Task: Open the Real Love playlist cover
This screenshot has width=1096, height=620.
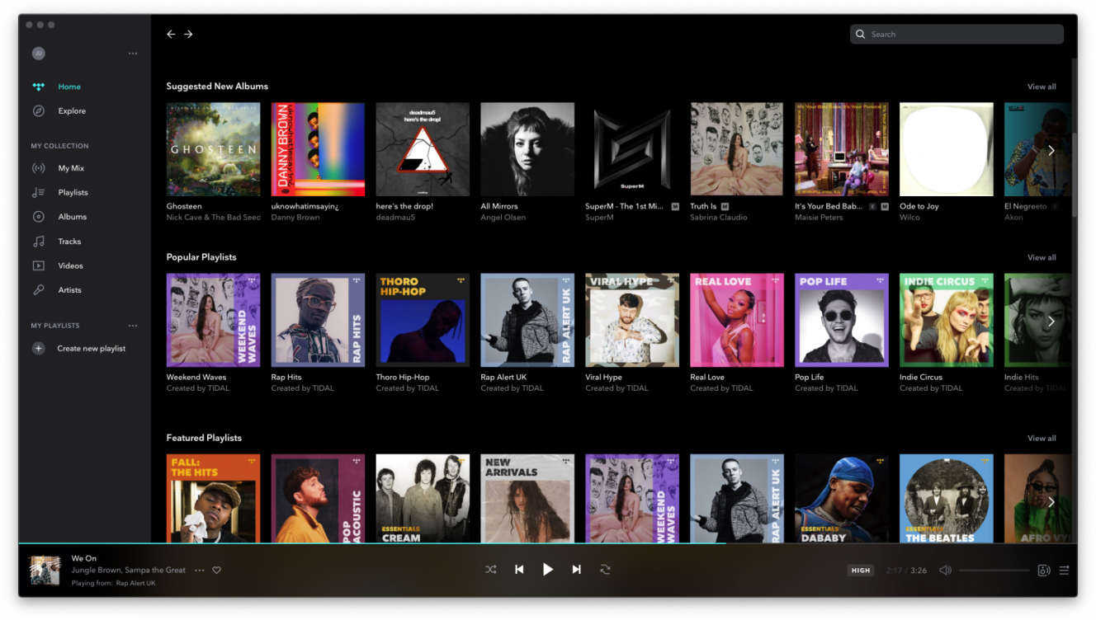Action: click(x=737, y=320)
